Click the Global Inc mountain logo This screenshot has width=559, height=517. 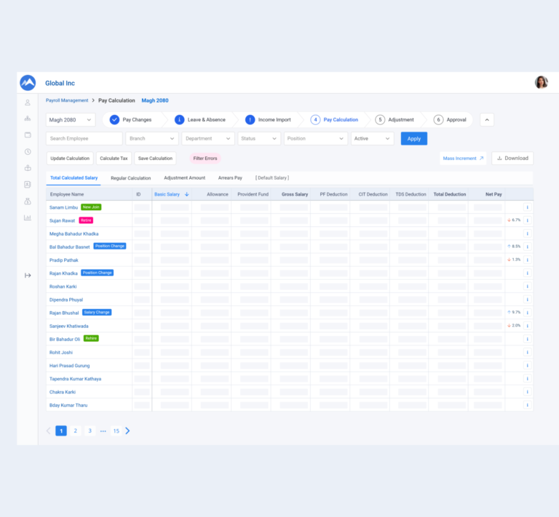(x=28, y=83)
